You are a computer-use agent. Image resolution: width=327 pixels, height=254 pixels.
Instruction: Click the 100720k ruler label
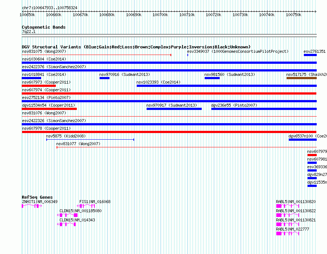coord(213,15)
